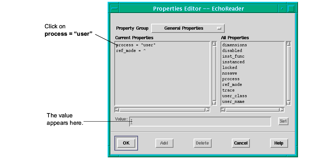This screenshot has width=321, height=158.
Task: Open the Property Group dropdown
Action: point(188,28)
